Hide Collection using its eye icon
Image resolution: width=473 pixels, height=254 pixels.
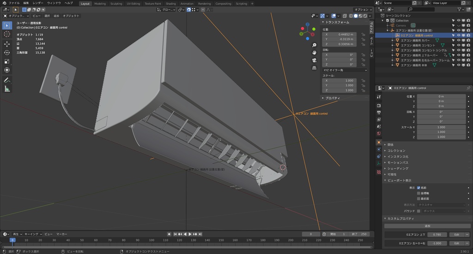point(459,20)
